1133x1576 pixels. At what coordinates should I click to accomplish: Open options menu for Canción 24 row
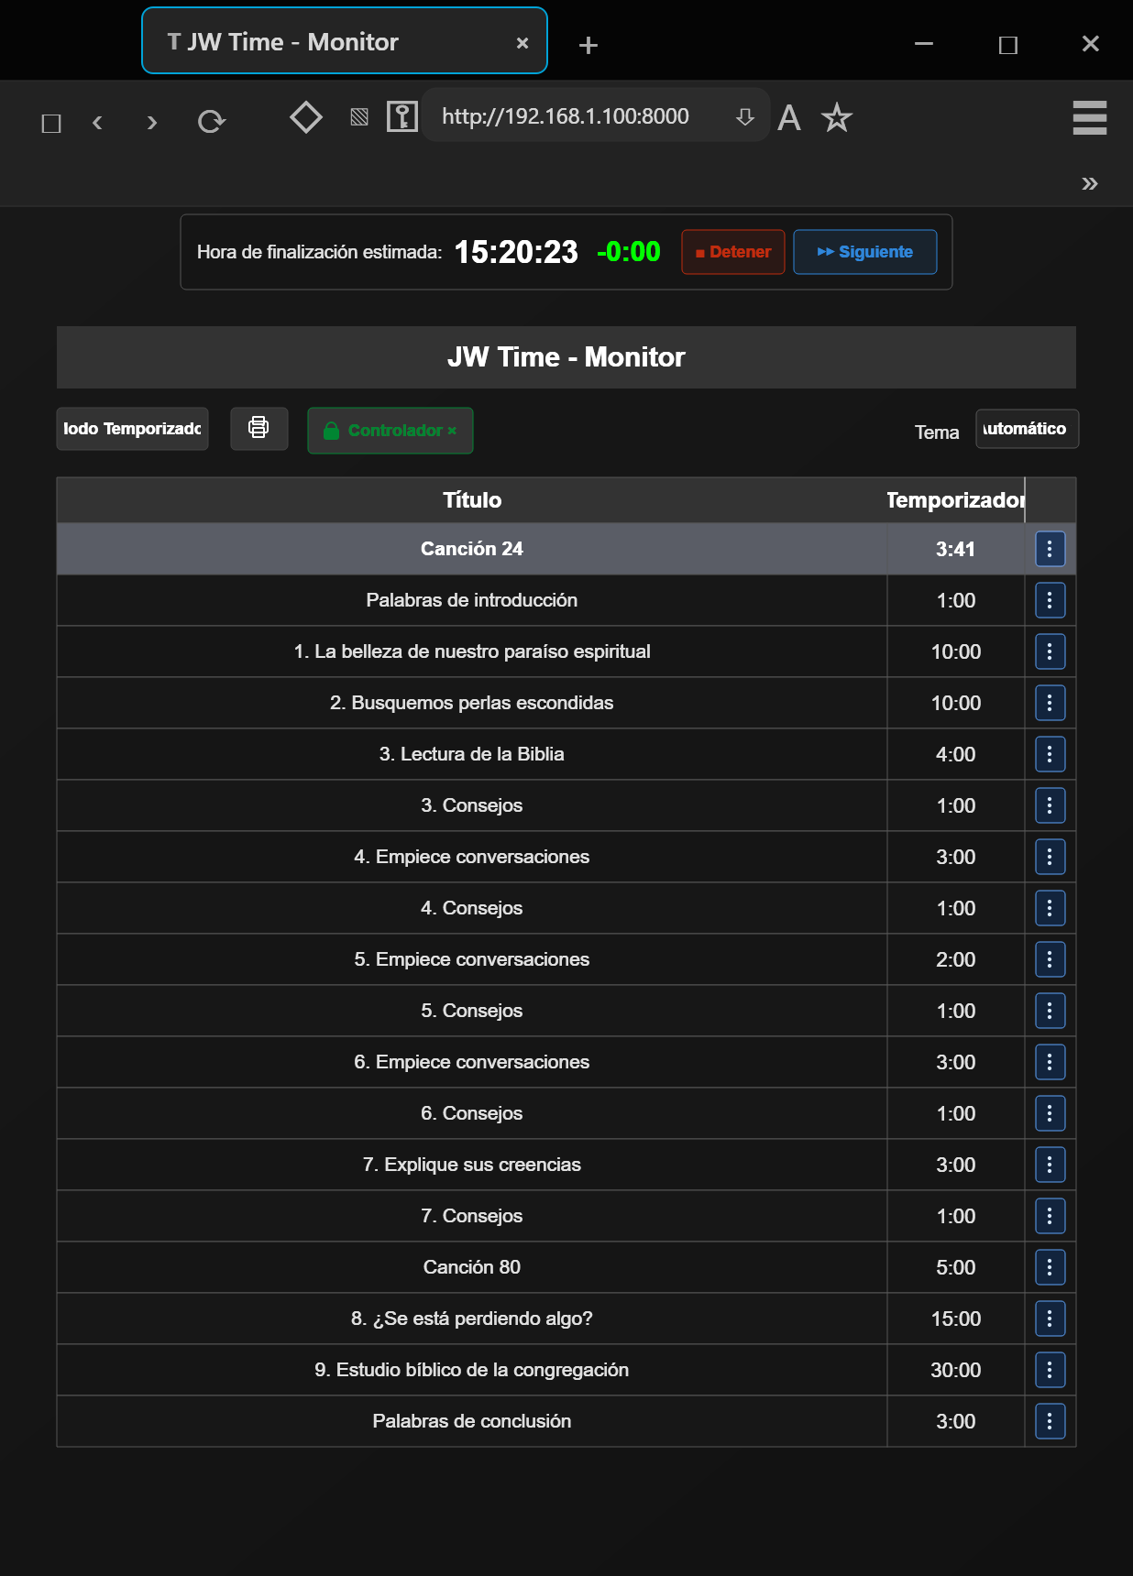click(1050, 549)
